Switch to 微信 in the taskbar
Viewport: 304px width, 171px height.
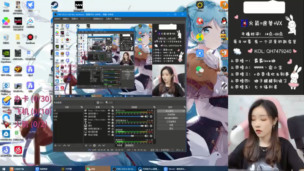pos(98,169)
